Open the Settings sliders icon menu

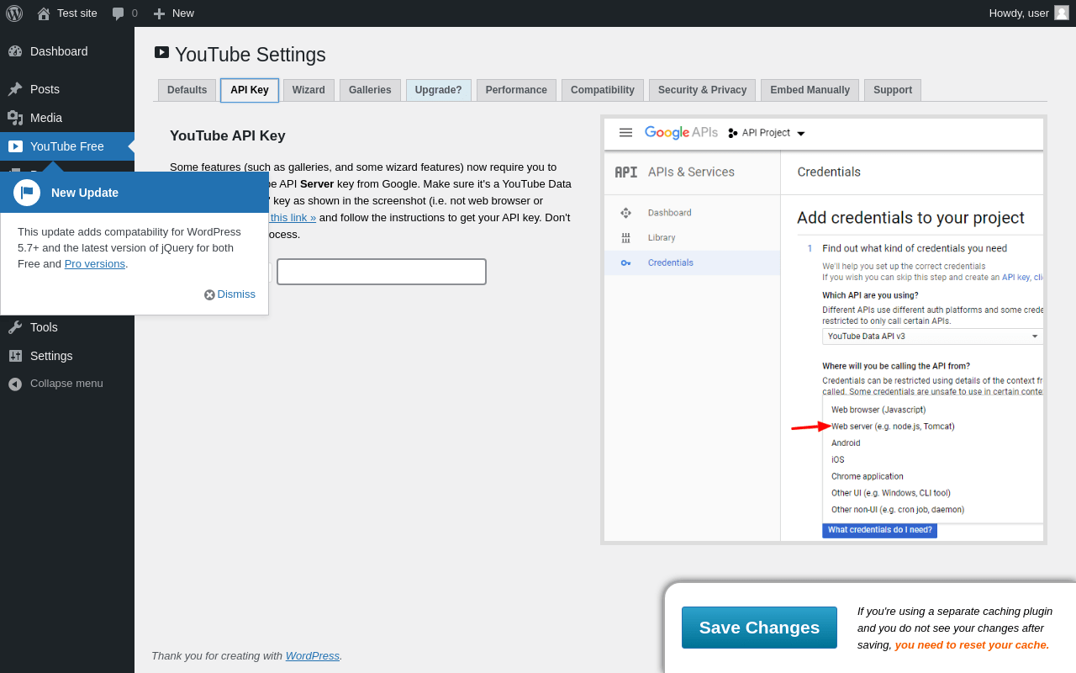(15, 356)
